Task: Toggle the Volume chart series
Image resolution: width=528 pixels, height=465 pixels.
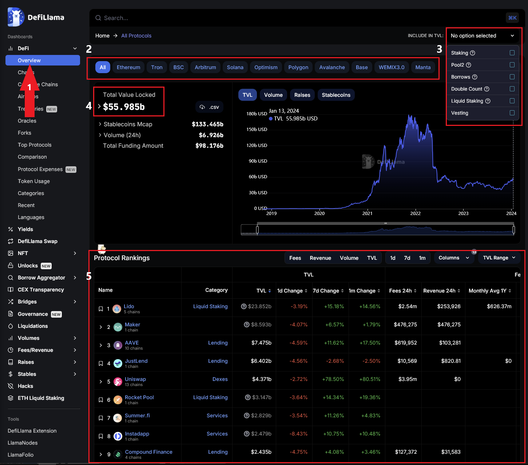Action: (273, 95)
